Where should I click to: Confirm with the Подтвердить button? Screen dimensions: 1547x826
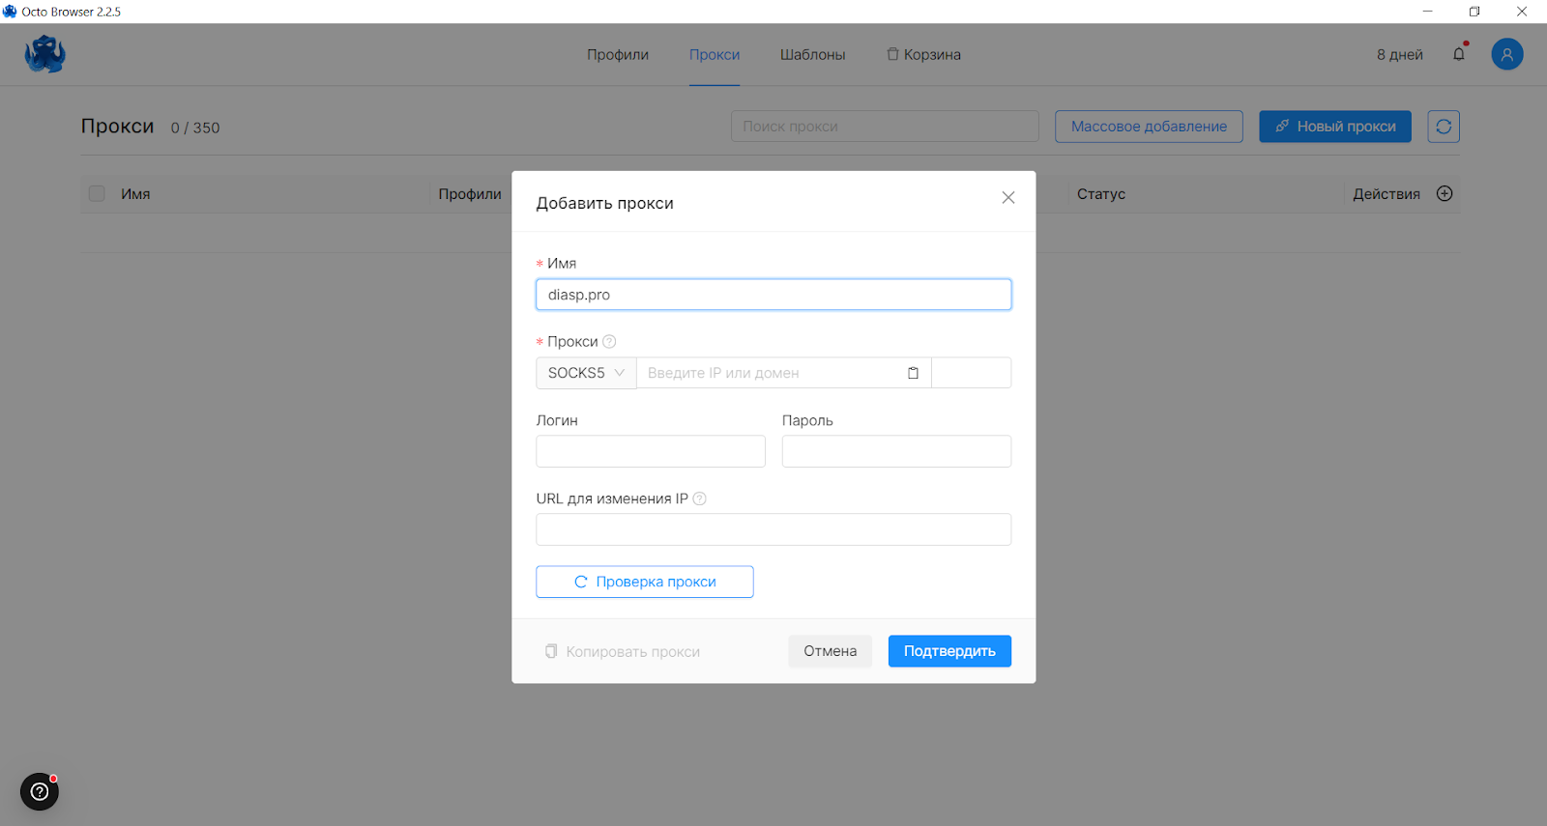[x=949, y=651]
